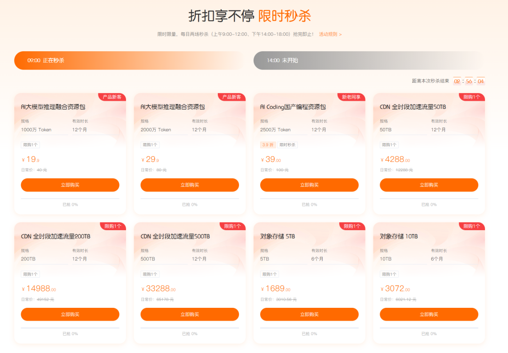508x353 pixels.
Task: Click the 限时秒杀 tag on AI Coding card
Action: click(x=287, y=145)
